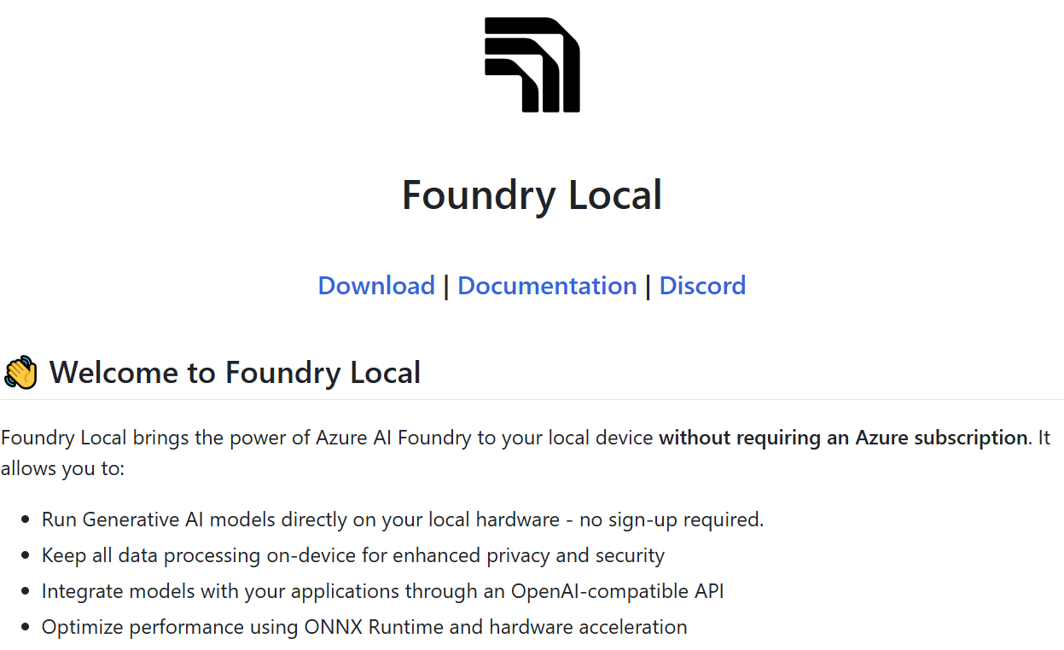Viewport: 1064px width, 650px height.
Task: Open the Download link
Action: tap(376, 285)
